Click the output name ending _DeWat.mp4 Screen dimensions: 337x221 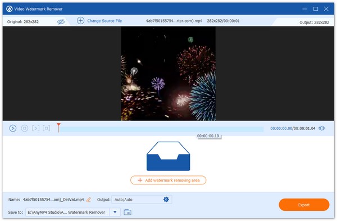tap(53, 200)
